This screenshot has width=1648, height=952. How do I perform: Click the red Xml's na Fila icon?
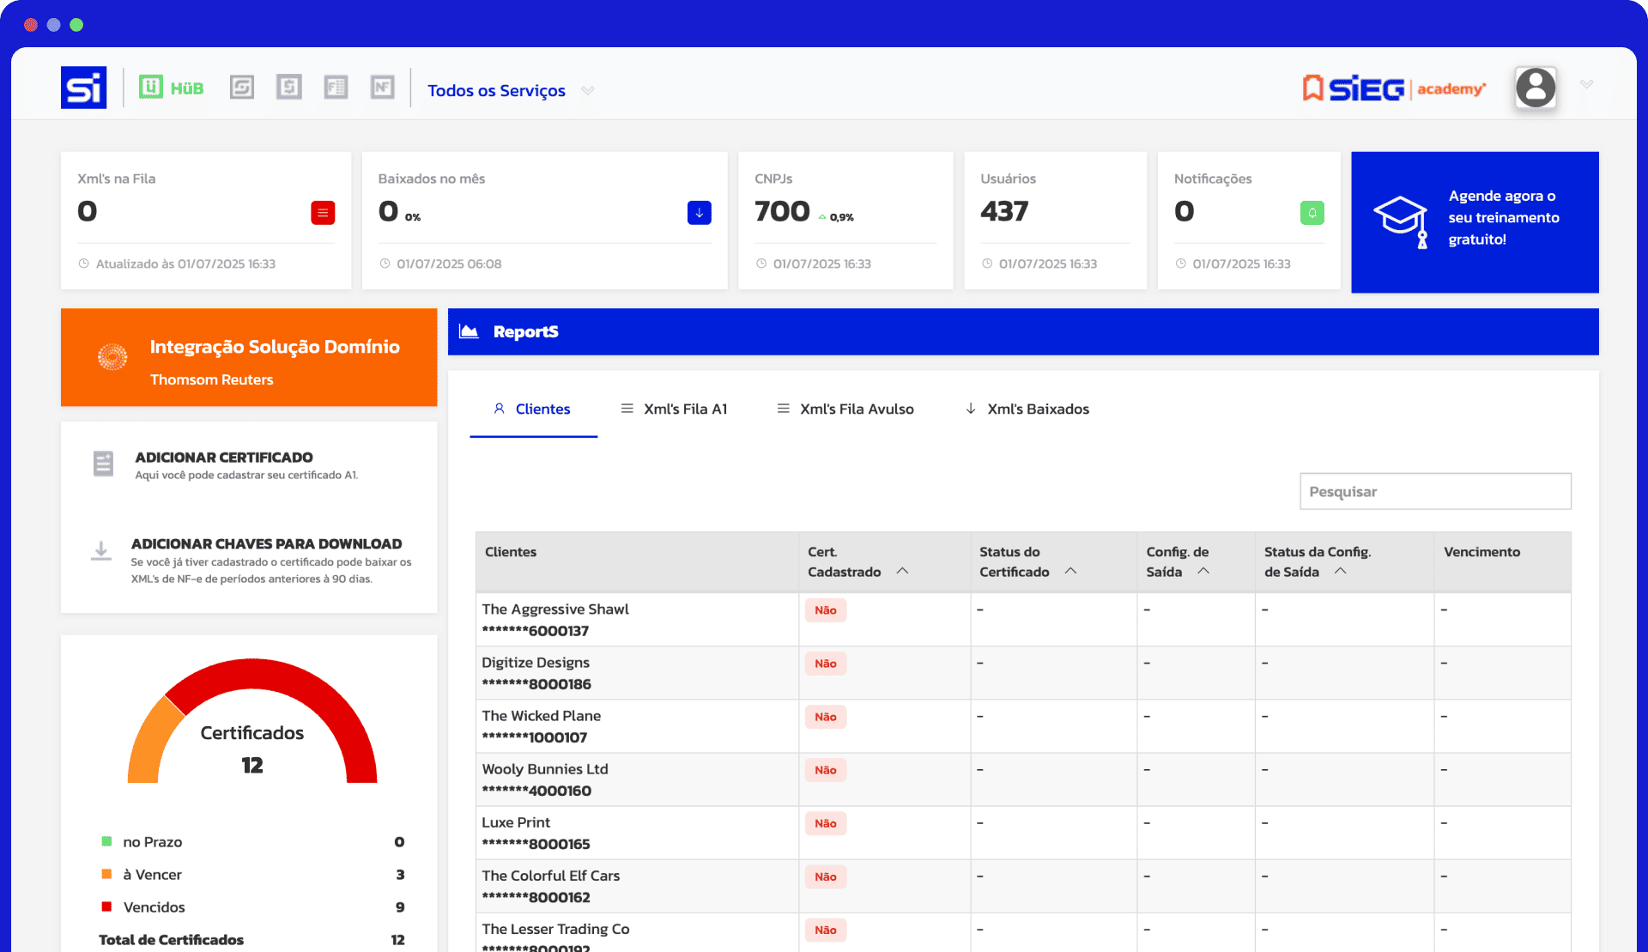pos(323,213)
